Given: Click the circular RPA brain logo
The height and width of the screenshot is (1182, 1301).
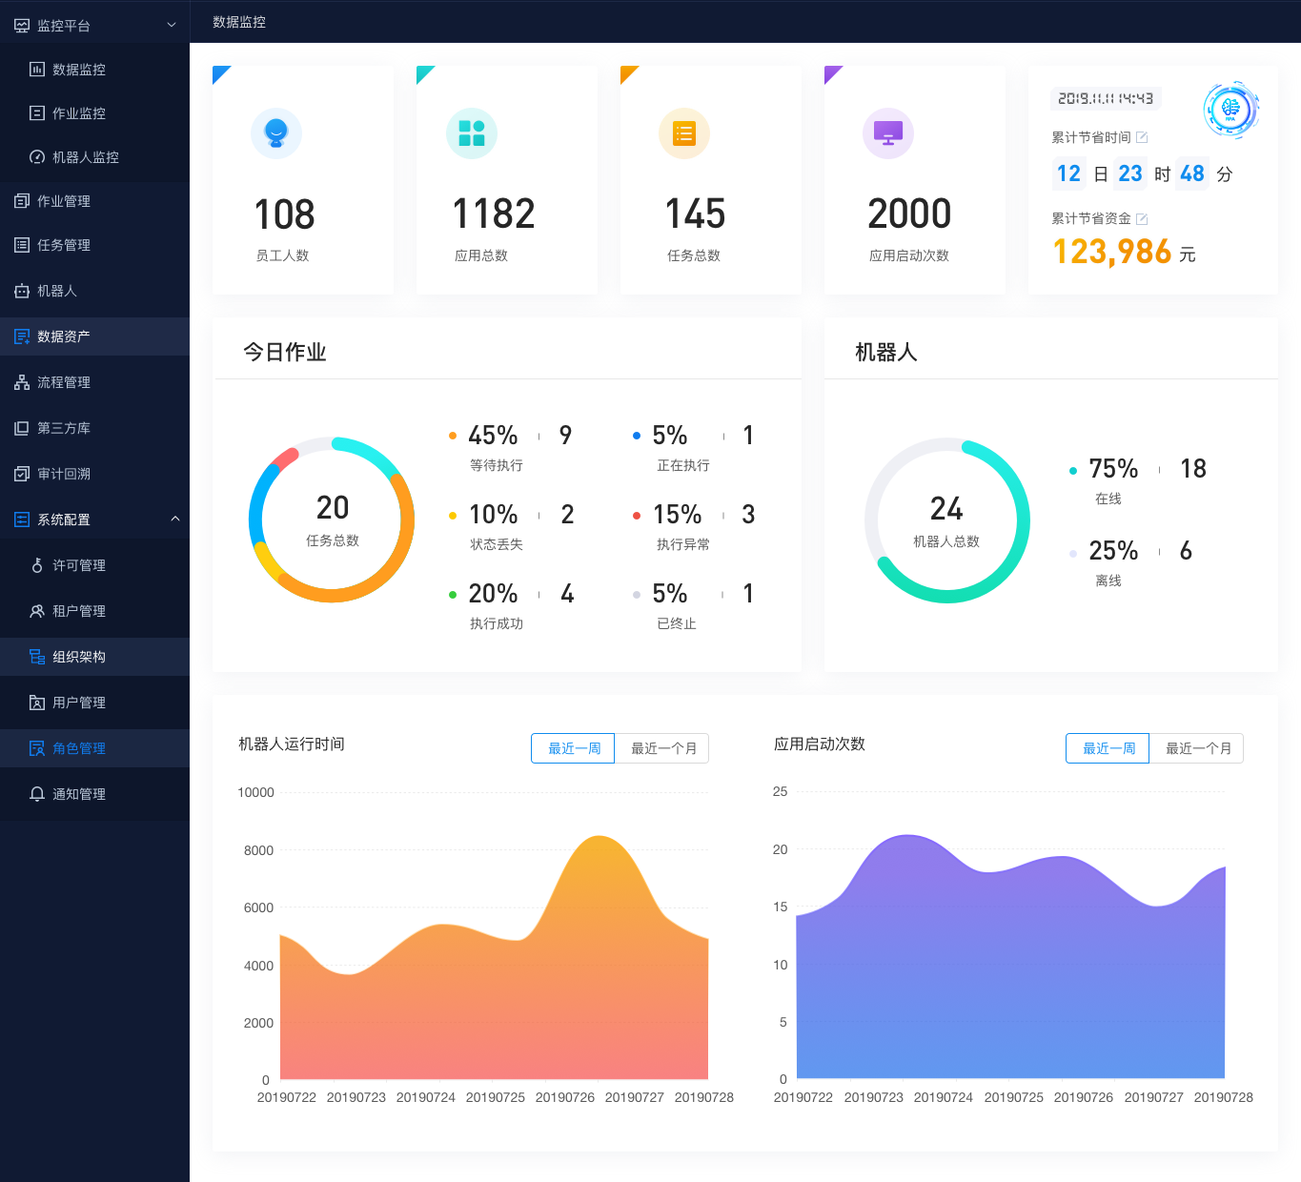Looking at the screenshot, I should point(1230,110).
